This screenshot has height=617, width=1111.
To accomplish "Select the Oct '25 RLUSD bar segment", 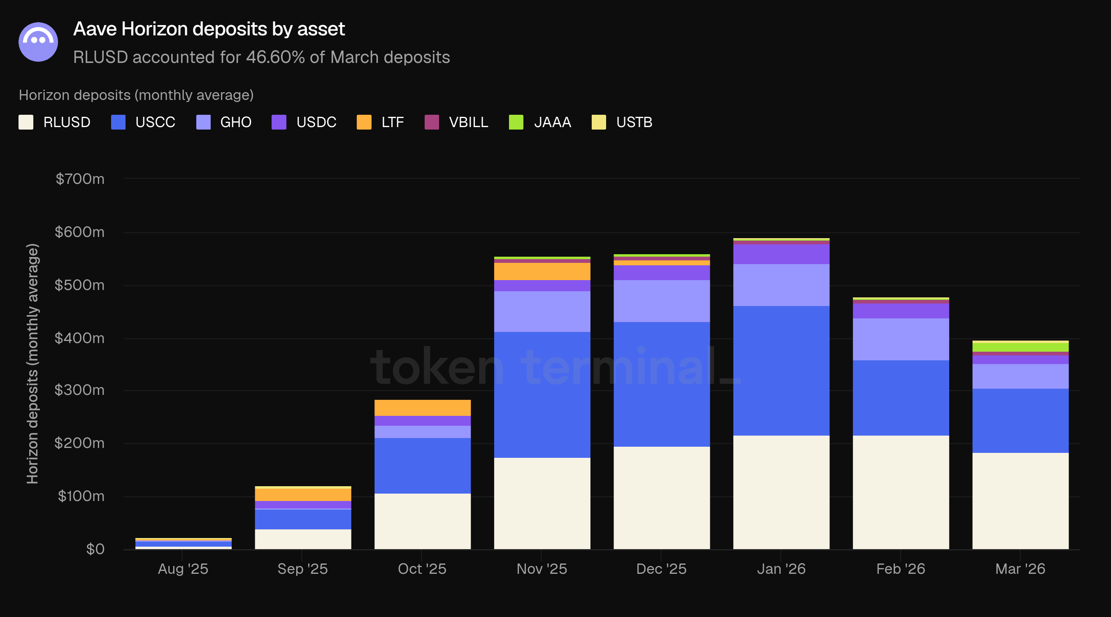I will pos(422,521).
